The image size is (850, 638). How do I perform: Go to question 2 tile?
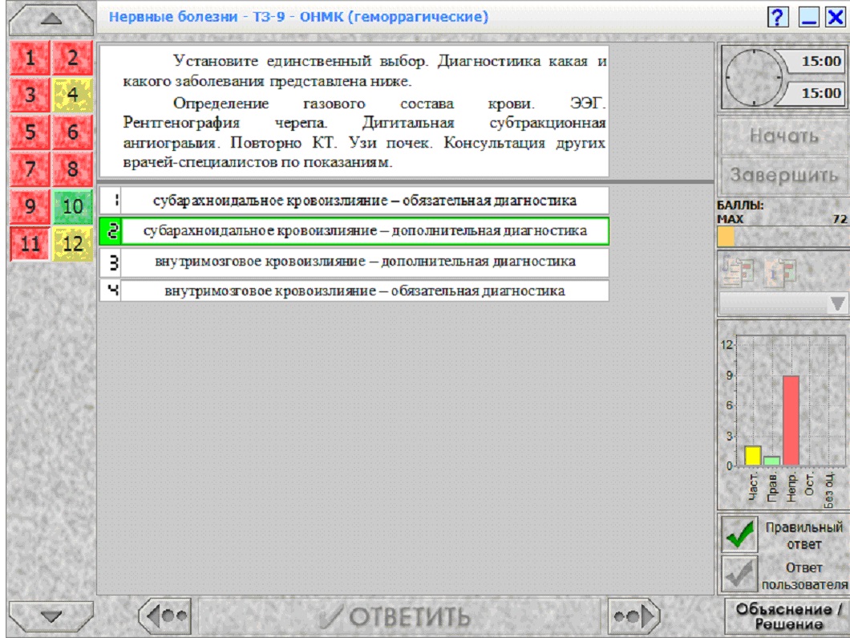coord(73,58)
